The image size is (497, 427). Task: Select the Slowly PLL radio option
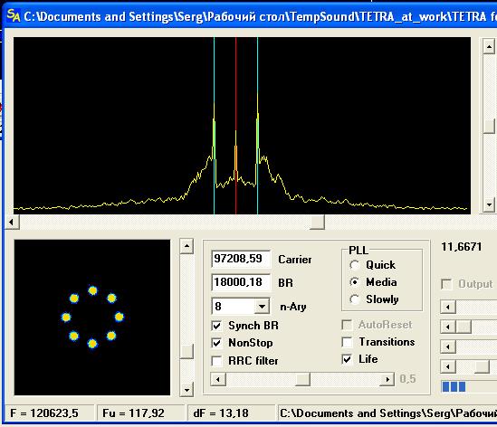354,299
